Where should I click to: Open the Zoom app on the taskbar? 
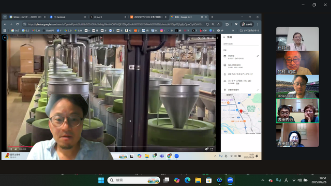pyautogui.click(x=230, y=180)
